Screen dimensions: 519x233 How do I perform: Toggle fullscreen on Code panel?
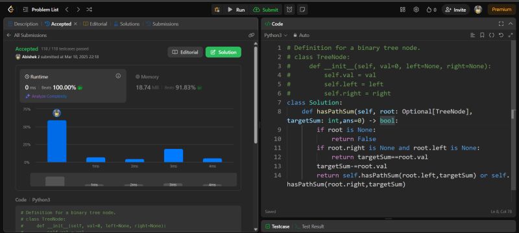(x=501, y=24)
